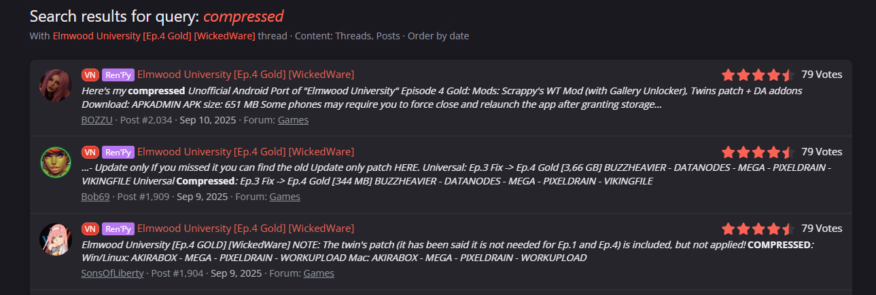Open the Games forum link under SonsOfLiberty's post
The height and width of the screenshot is (295, 876).
319,273
